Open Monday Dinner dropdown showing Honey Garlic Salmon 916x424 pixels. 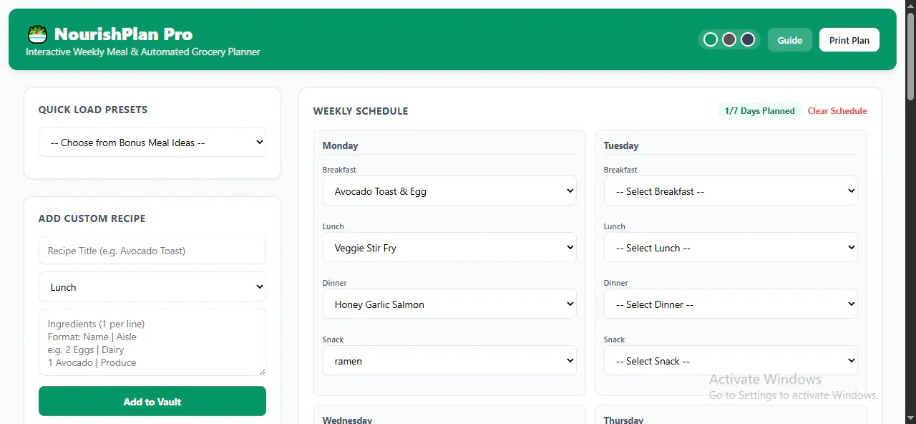tap(449, 304)
